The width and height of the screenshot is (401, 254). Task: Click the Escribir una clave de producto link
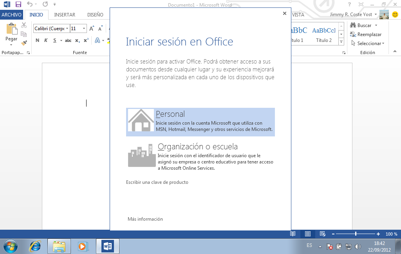[x=157, y=182]
